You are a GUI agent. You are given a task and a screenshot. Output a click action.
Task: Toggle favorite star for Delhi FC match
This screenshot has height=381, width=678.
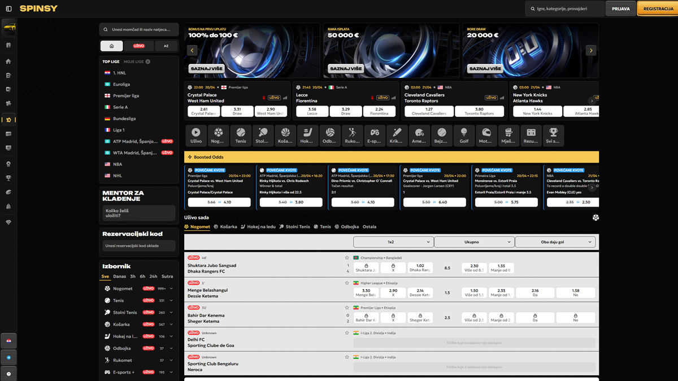click(x=347, y=333)
